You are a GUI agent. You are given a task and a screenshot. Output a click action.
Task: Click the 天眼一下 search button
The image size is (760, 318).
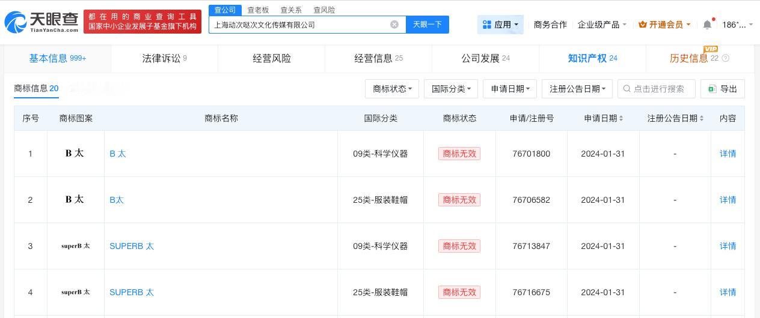(x=427, y=25)
